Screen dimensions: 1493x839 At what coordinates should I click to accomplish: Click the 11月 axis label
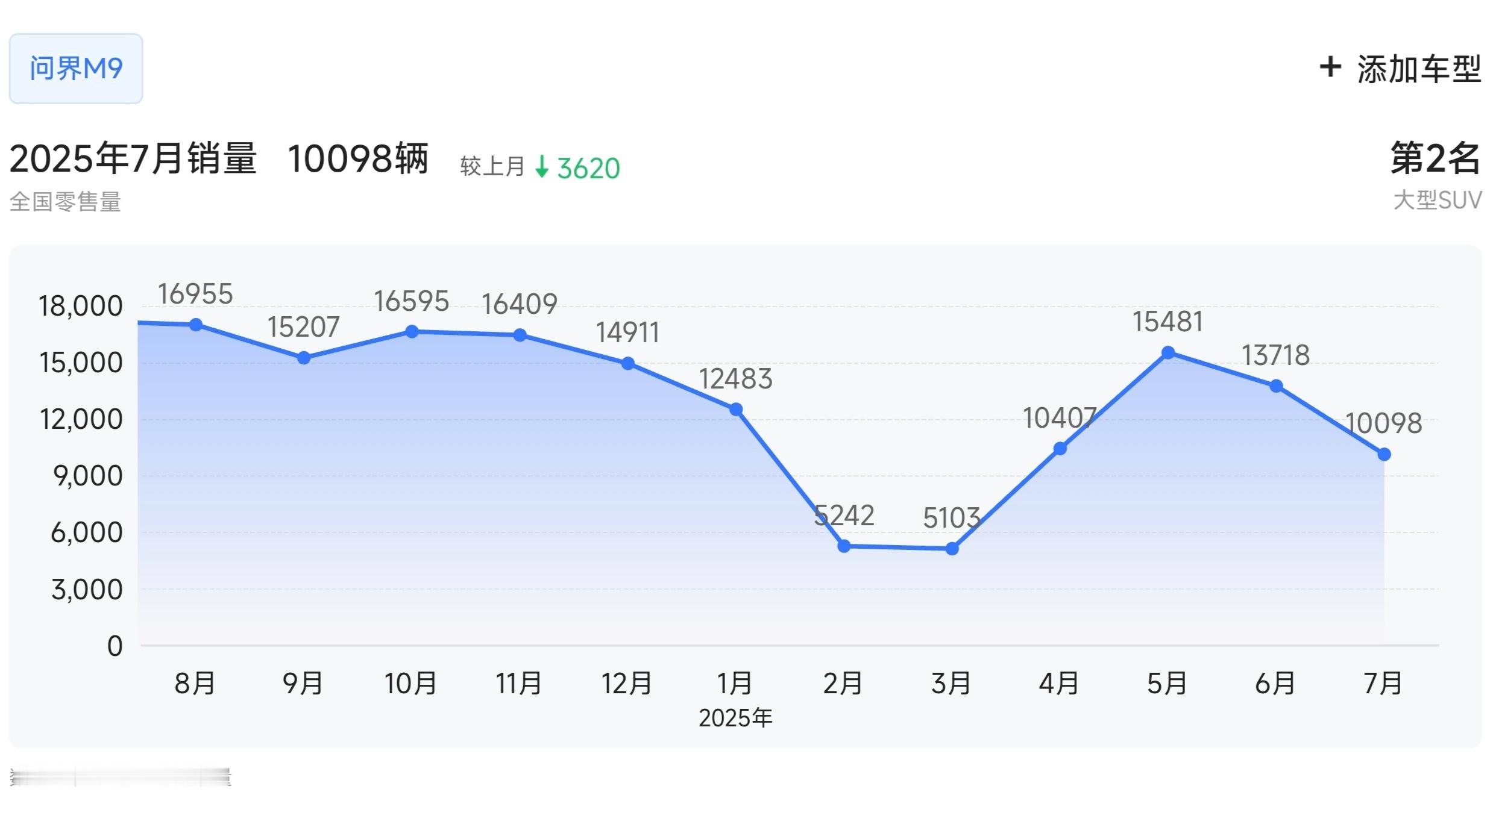click(x=518, y=683)
